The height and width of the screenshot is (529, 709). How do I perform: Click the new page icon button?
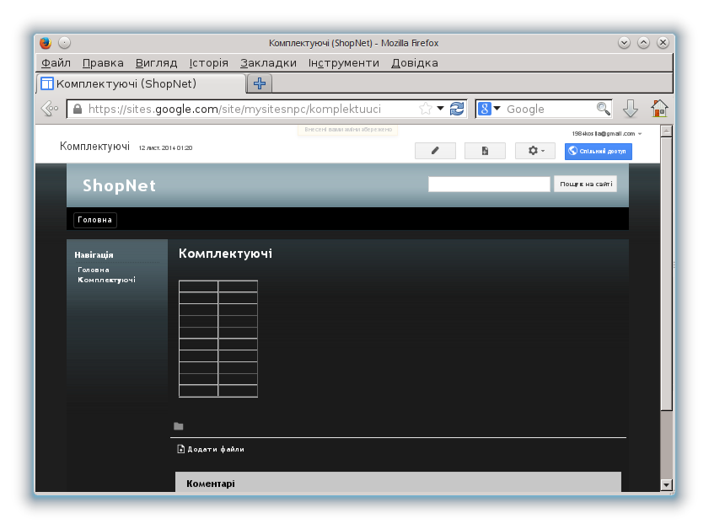[485, 151]
